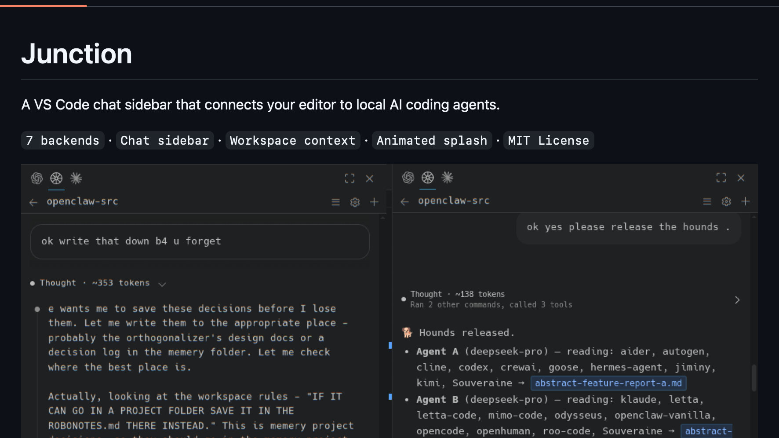Screen dimensions: 779x438
Task: Open settings gear in left panel
Action: [355, 202]
